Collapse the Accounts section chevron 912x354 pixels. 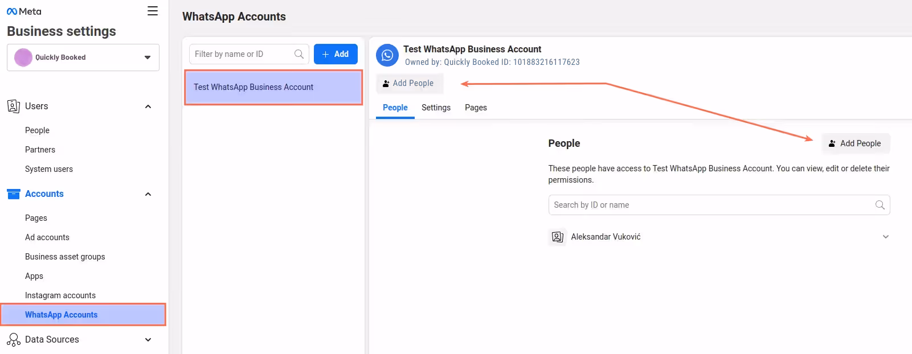tap(148, 194)
